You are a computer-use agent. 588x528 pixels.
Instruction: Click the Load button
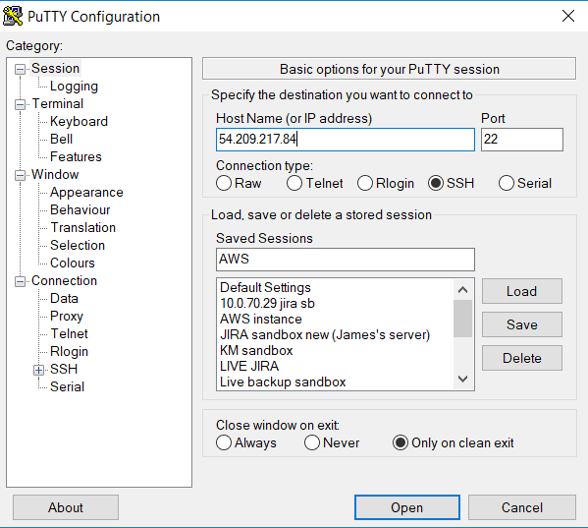[x=521, y=291]
